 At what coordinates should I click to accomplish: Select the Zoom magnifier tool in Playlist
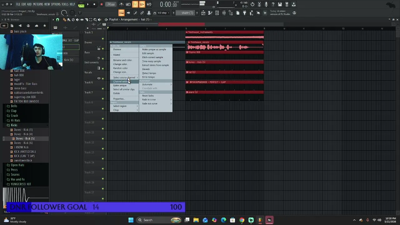tap(95, 20)
